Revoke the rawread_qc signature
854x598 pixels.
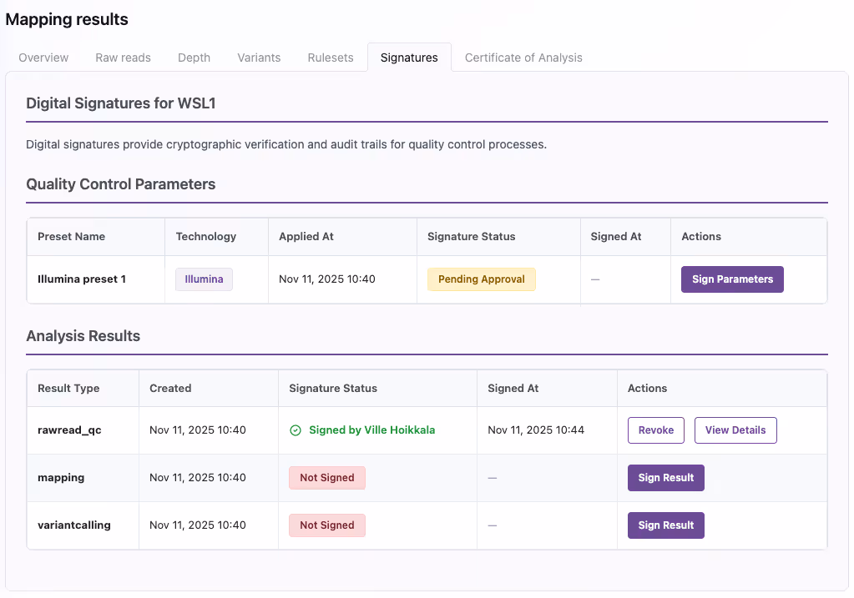point(656,430)
